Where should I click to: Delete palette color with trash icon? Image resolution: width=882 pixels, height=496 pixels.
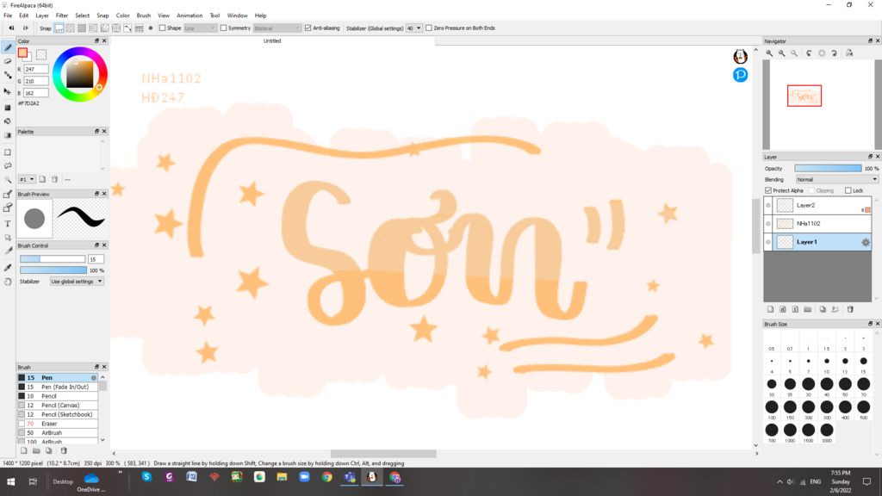(54, 179)
